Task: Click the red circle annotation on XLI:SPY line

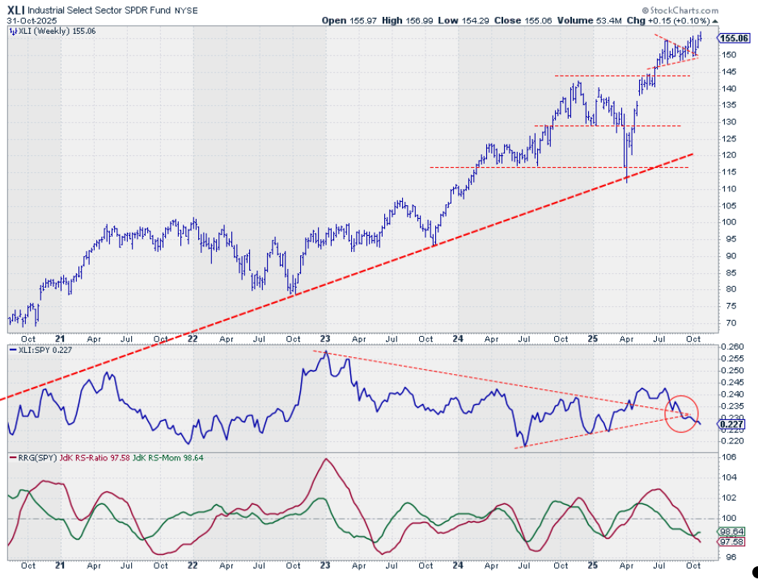Action: [x=681, y=413]
